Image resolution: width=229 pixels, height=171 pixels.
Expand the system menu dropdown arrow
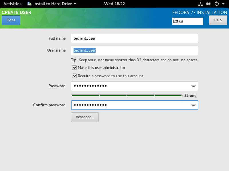pyautogui.click(x=223, y=4)
